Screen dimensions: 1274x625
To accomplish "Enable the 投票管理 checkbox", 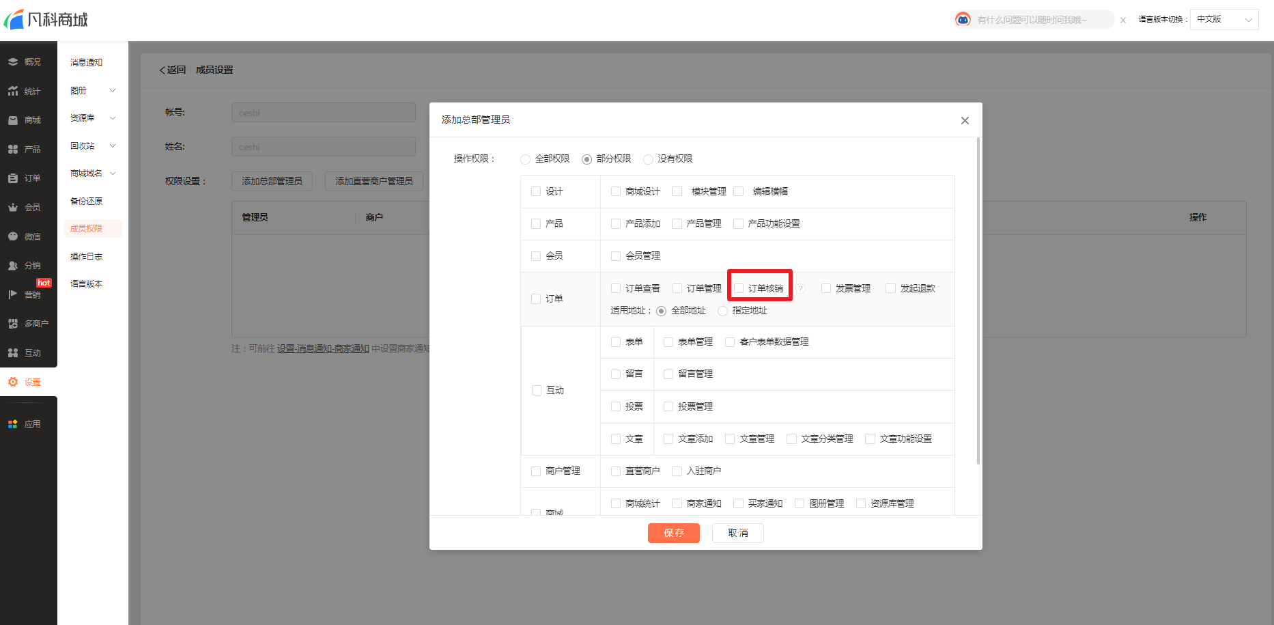I will coord(668,407).
